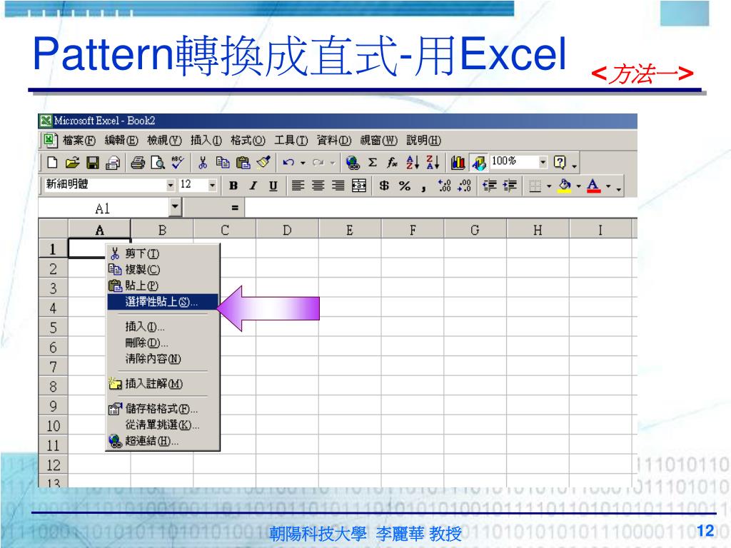
Task: Open the Name Box dropdown arrow
Action: click(x=175, y=205)
